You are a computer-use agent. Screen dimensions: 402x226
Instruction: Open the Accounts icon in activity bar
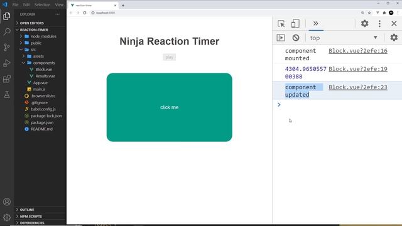[7, 202]
